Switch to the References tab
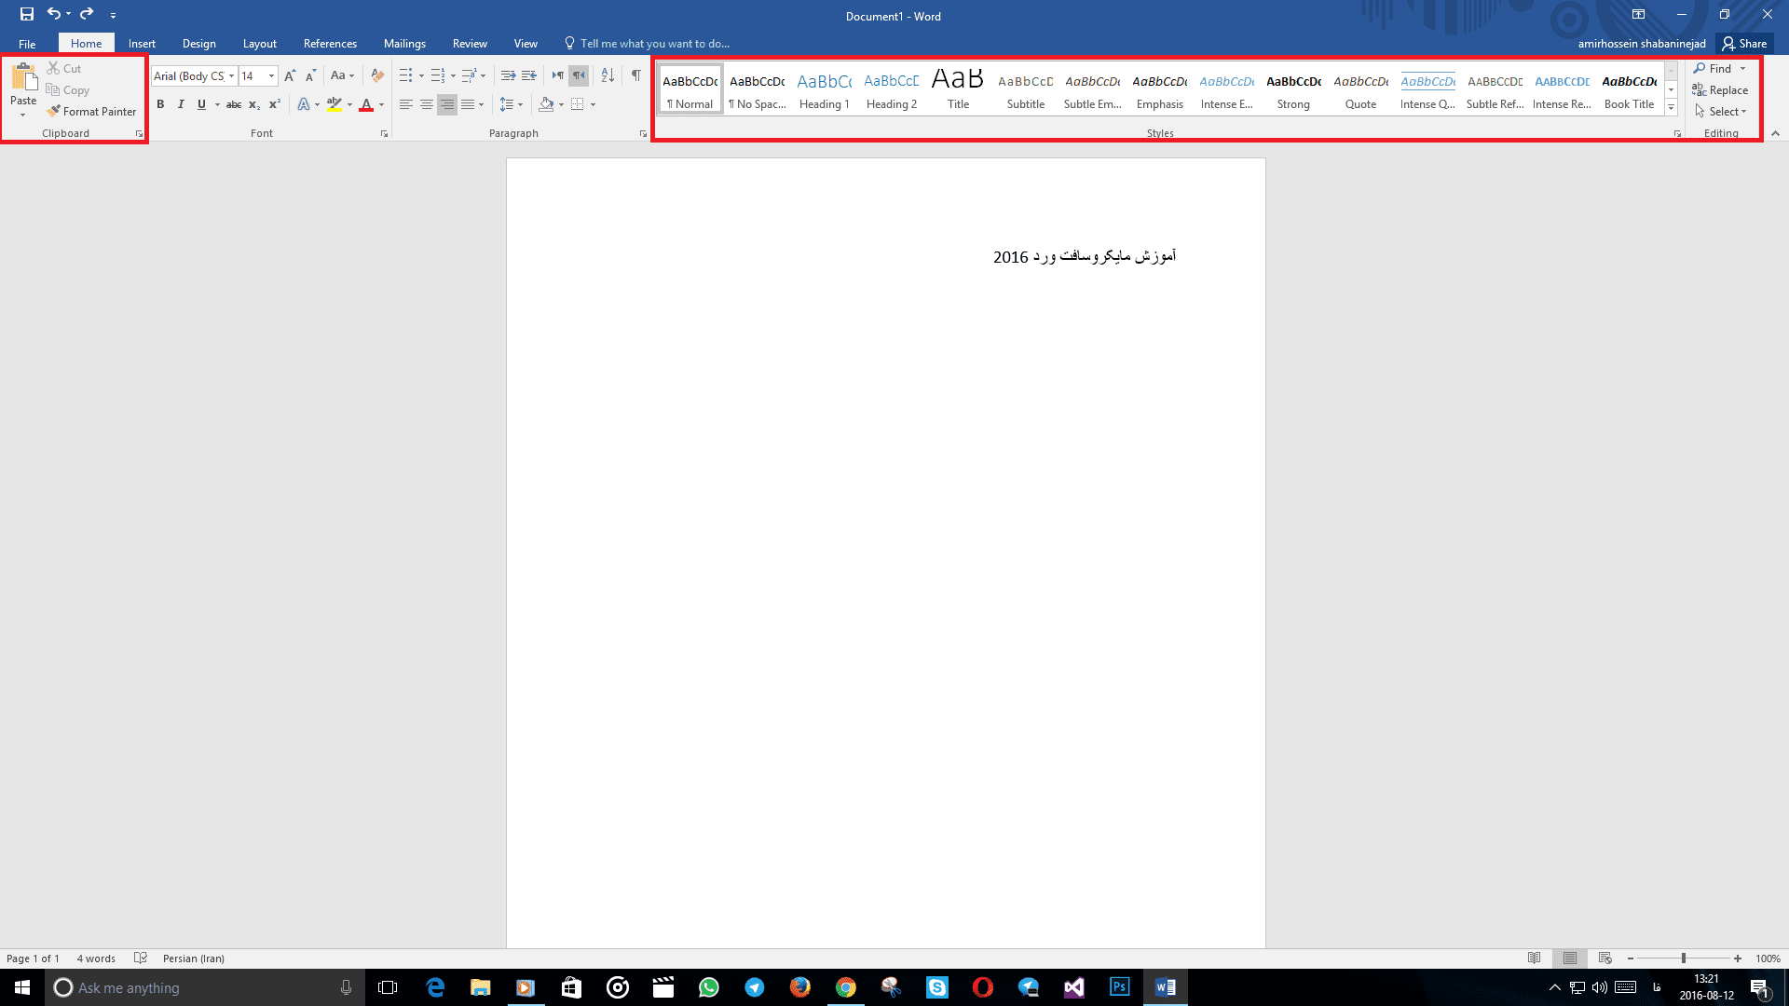This screenshot has height=1006, width=1789. [330, 44]
